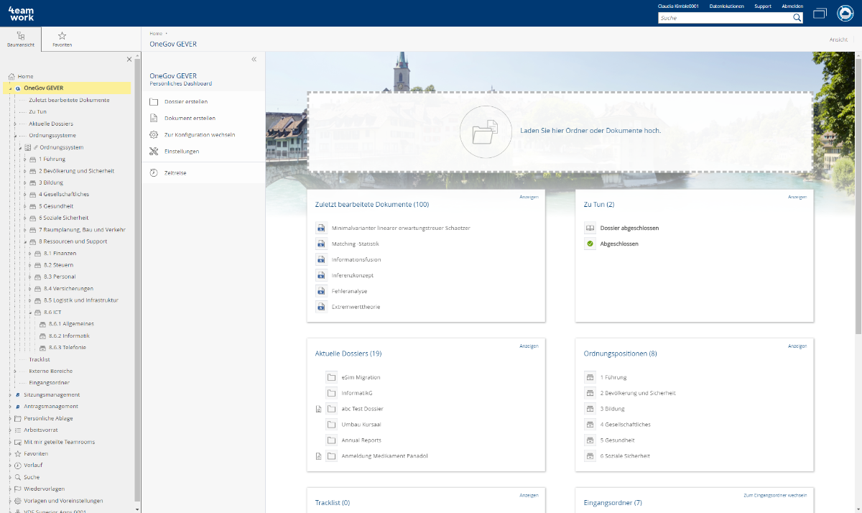Click the folder icon beside InformatikG
This screenshot has height=513, width=862.
coord(331,393)
